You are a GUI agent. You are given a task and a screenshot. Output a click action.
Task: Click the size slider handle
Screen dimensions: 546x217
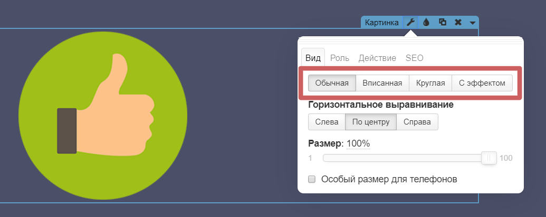point(489,158)
